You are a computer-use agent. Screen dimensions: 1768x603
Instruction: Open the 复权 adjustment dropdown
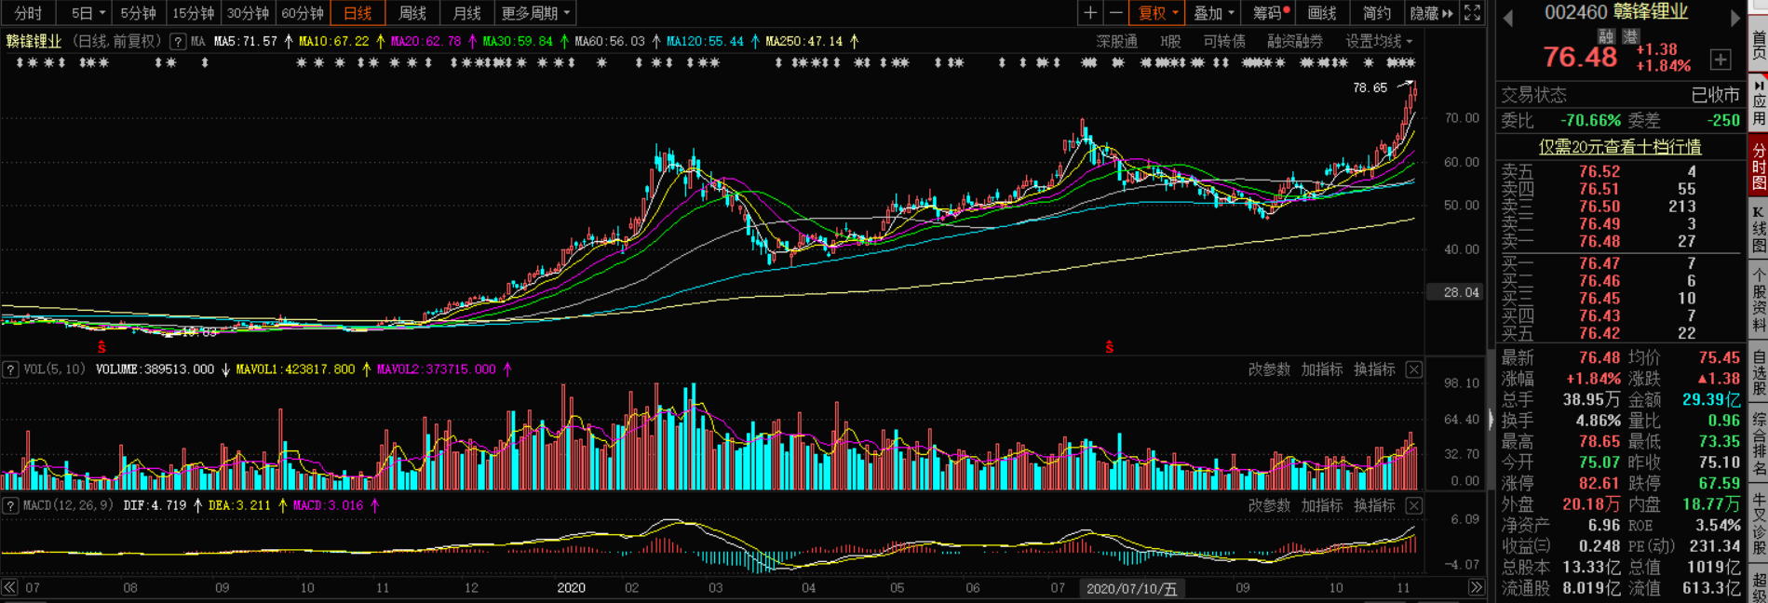(x=1157, y=13)
